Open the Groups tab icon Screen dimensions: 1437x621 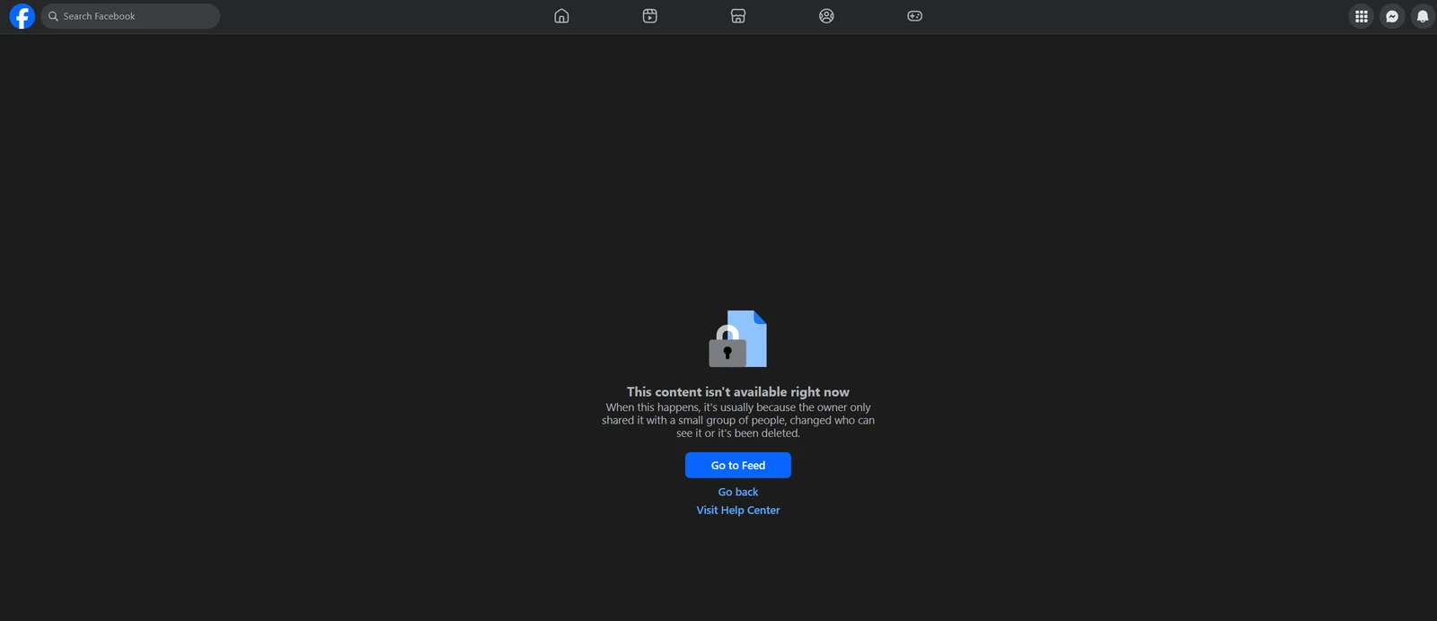(826, 16)
